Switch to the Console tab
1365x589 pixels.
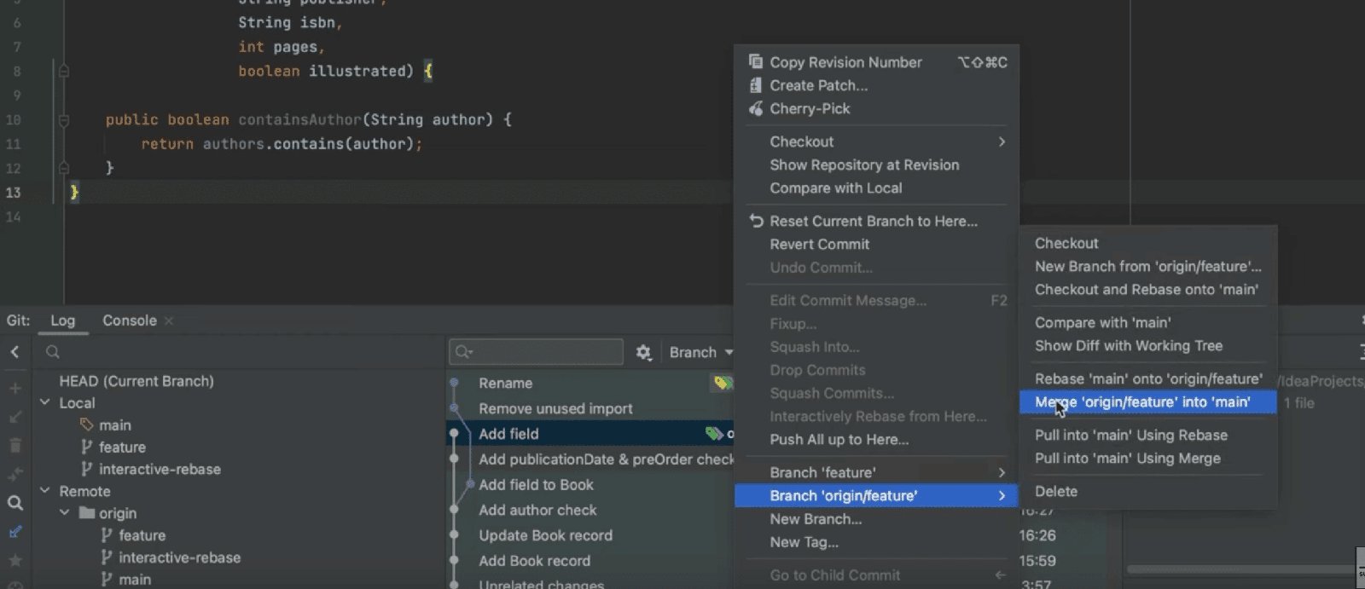click(x=130, y=320)
